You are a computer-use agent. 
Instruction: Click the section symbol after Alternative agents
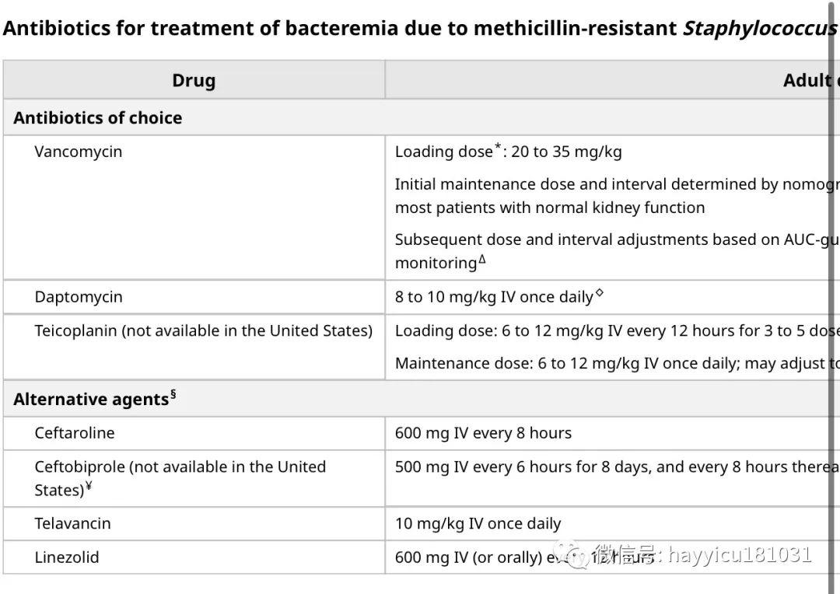173,395
